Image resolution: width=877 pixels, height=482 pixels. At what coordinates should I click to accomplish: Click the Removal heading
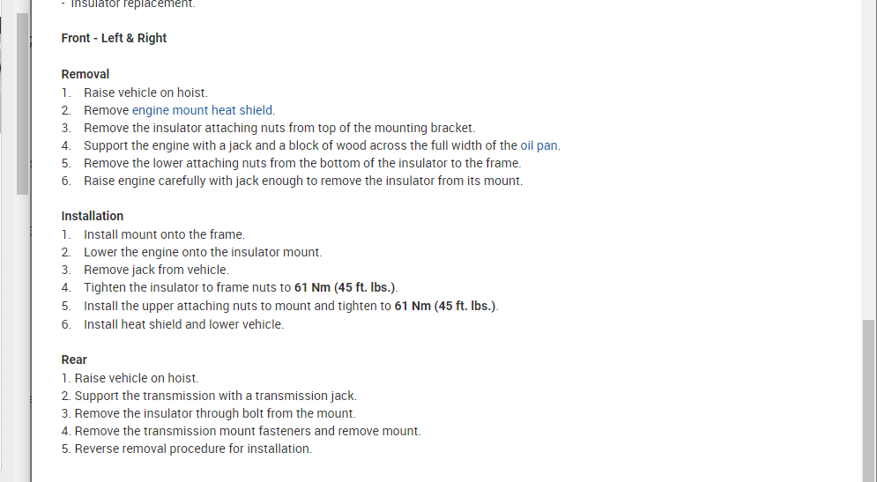pyautogui.click(x=85, y=74)
